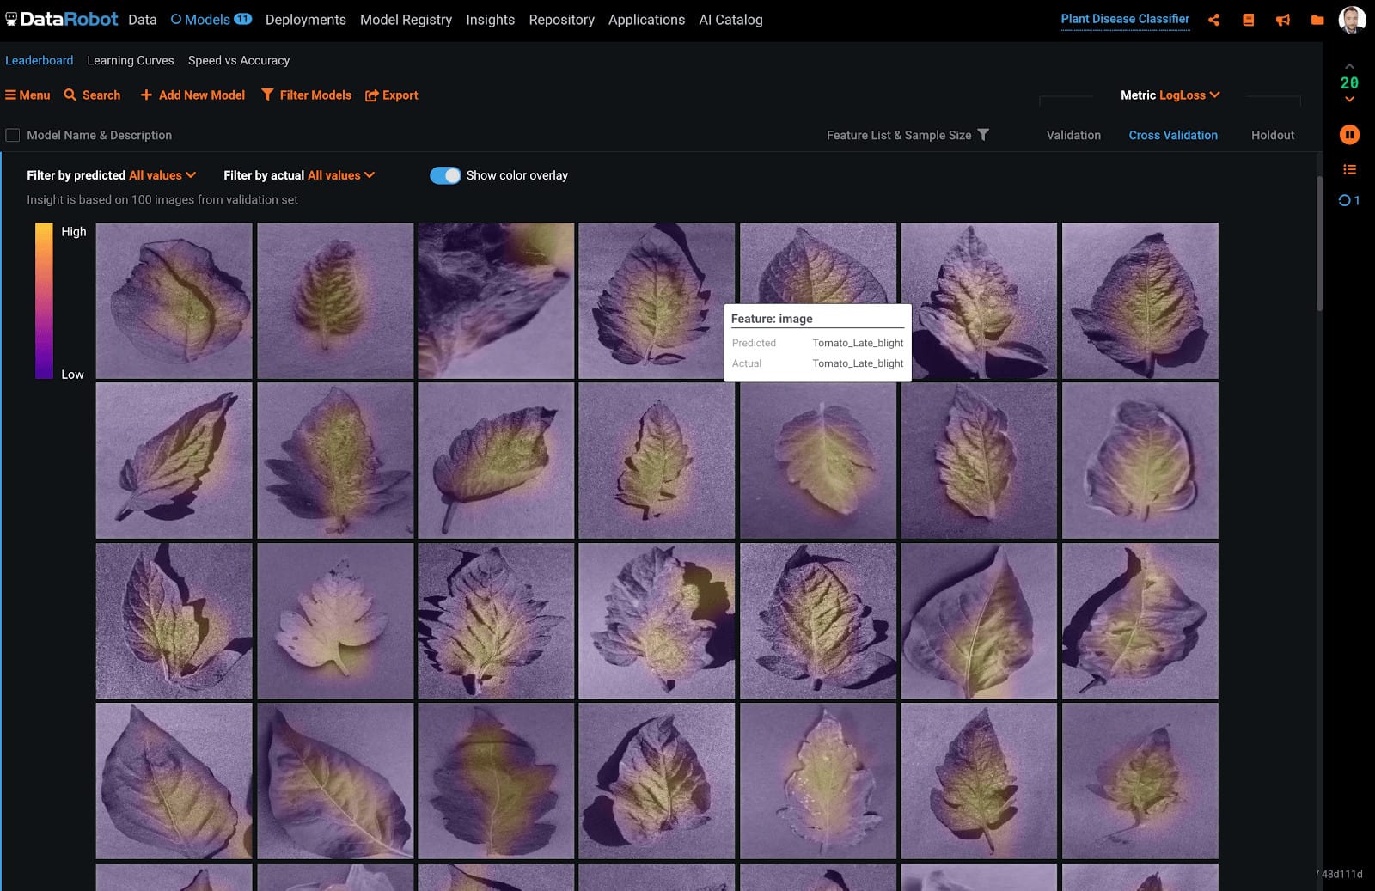Click the High-Low activation color scale
Image resolution: width=1375 pixels, height=891 pixels.
point(44,301)
